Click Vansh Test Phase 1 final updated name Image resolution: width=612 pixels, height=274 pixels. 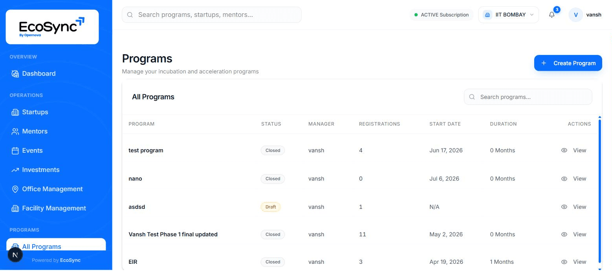pos(173,234)
